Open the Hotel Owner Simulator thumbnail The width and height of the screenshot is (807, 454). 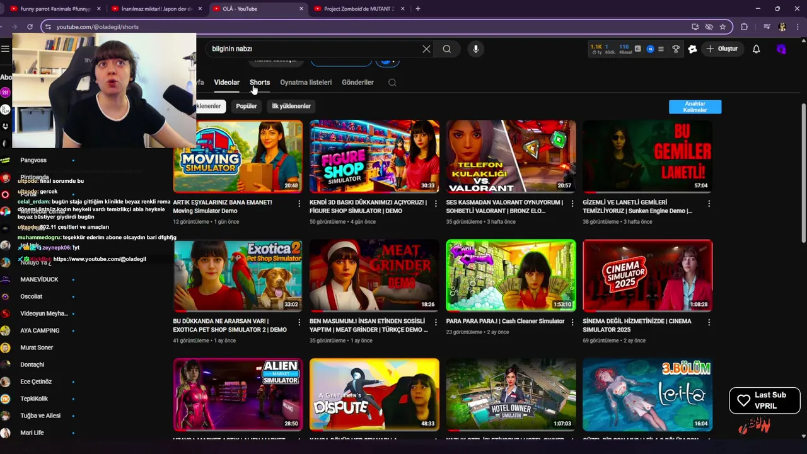click(511, 395)
